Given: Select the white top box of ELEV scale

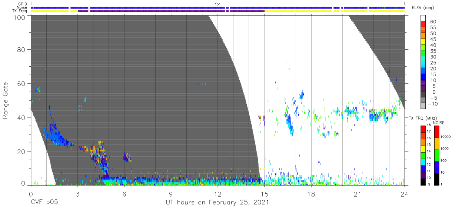Looking at the screenshot, I should pos(423,18).
